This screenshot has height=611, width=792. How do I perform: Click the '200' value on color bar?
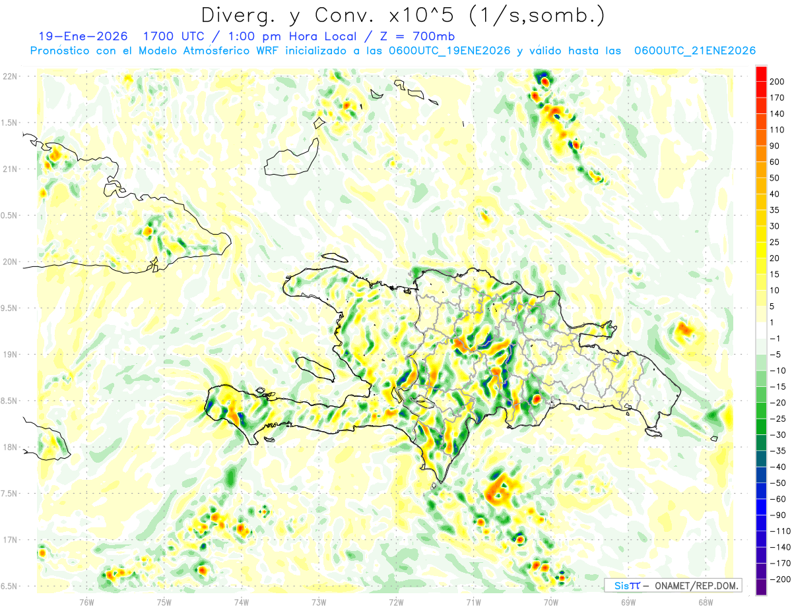[x=777, y=82]
